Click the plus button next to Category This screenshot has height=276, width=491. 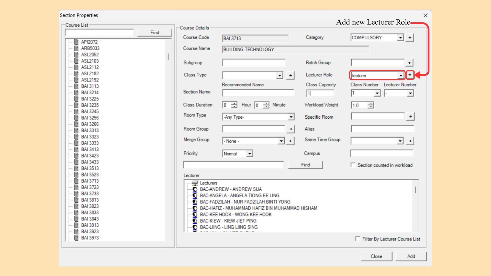(x=410, y=38)
